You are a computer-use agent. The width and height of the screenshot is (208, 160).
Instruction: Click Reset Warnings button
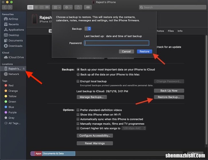(x=95, y=143)
